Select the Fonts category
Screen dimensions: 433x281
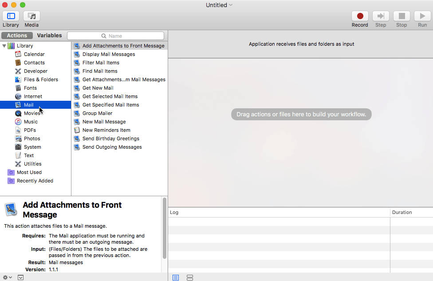(x=30, y=88)
